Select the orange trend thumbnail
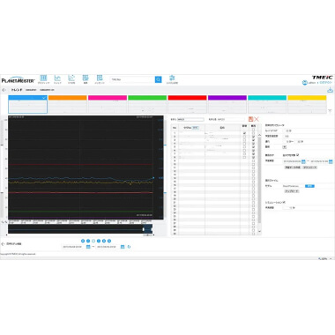 (68, 104)
